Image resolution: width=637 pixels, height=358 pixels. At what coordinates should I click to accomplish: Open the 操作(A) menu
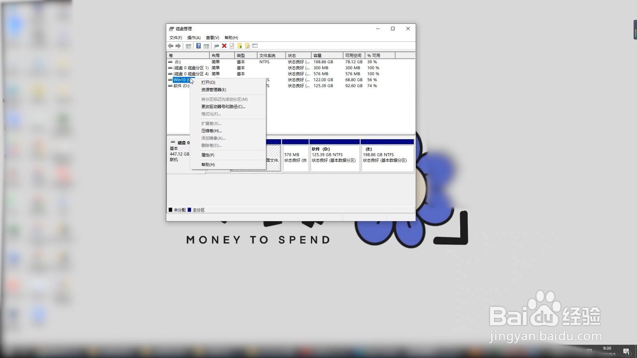coord(194,38)
